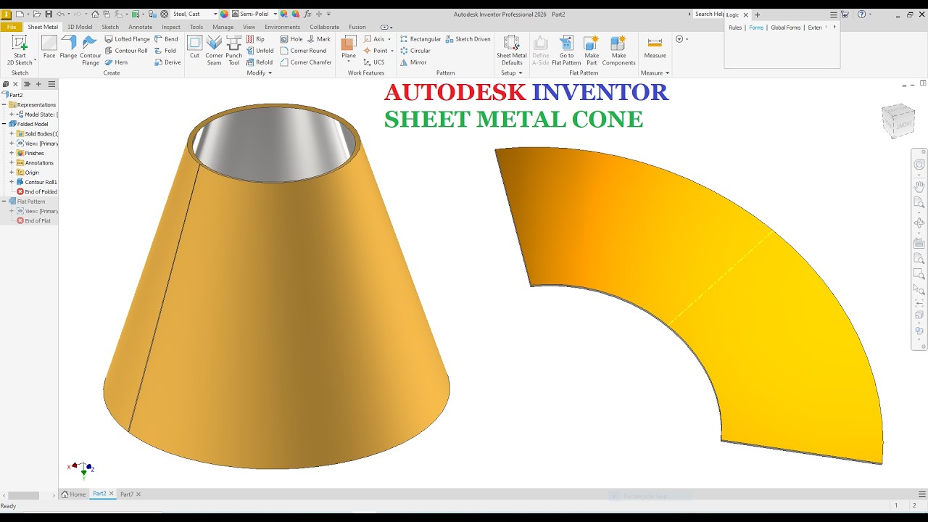Select the Cut tool
This screenshot has width=928, height=522.
(x=194, y=47)
